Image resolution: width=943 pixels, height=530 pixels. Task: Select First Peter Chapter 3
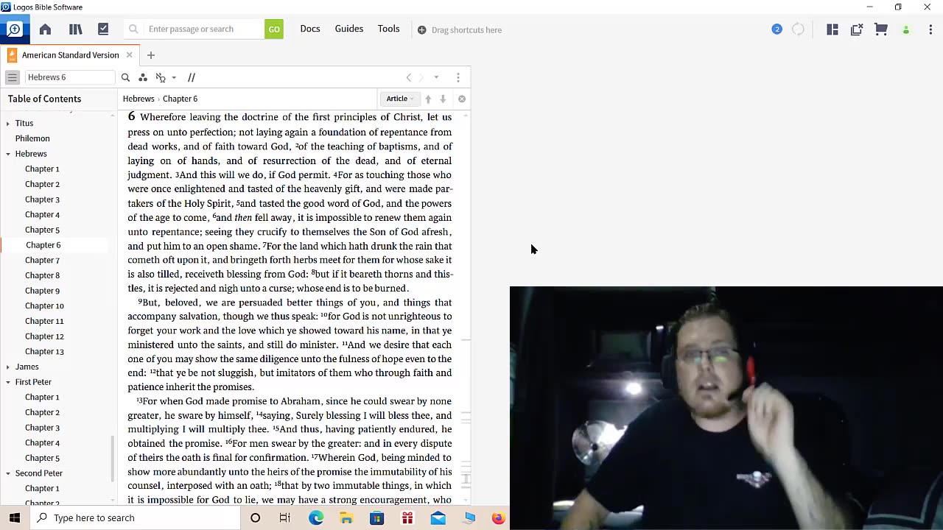tap(42, 428)
